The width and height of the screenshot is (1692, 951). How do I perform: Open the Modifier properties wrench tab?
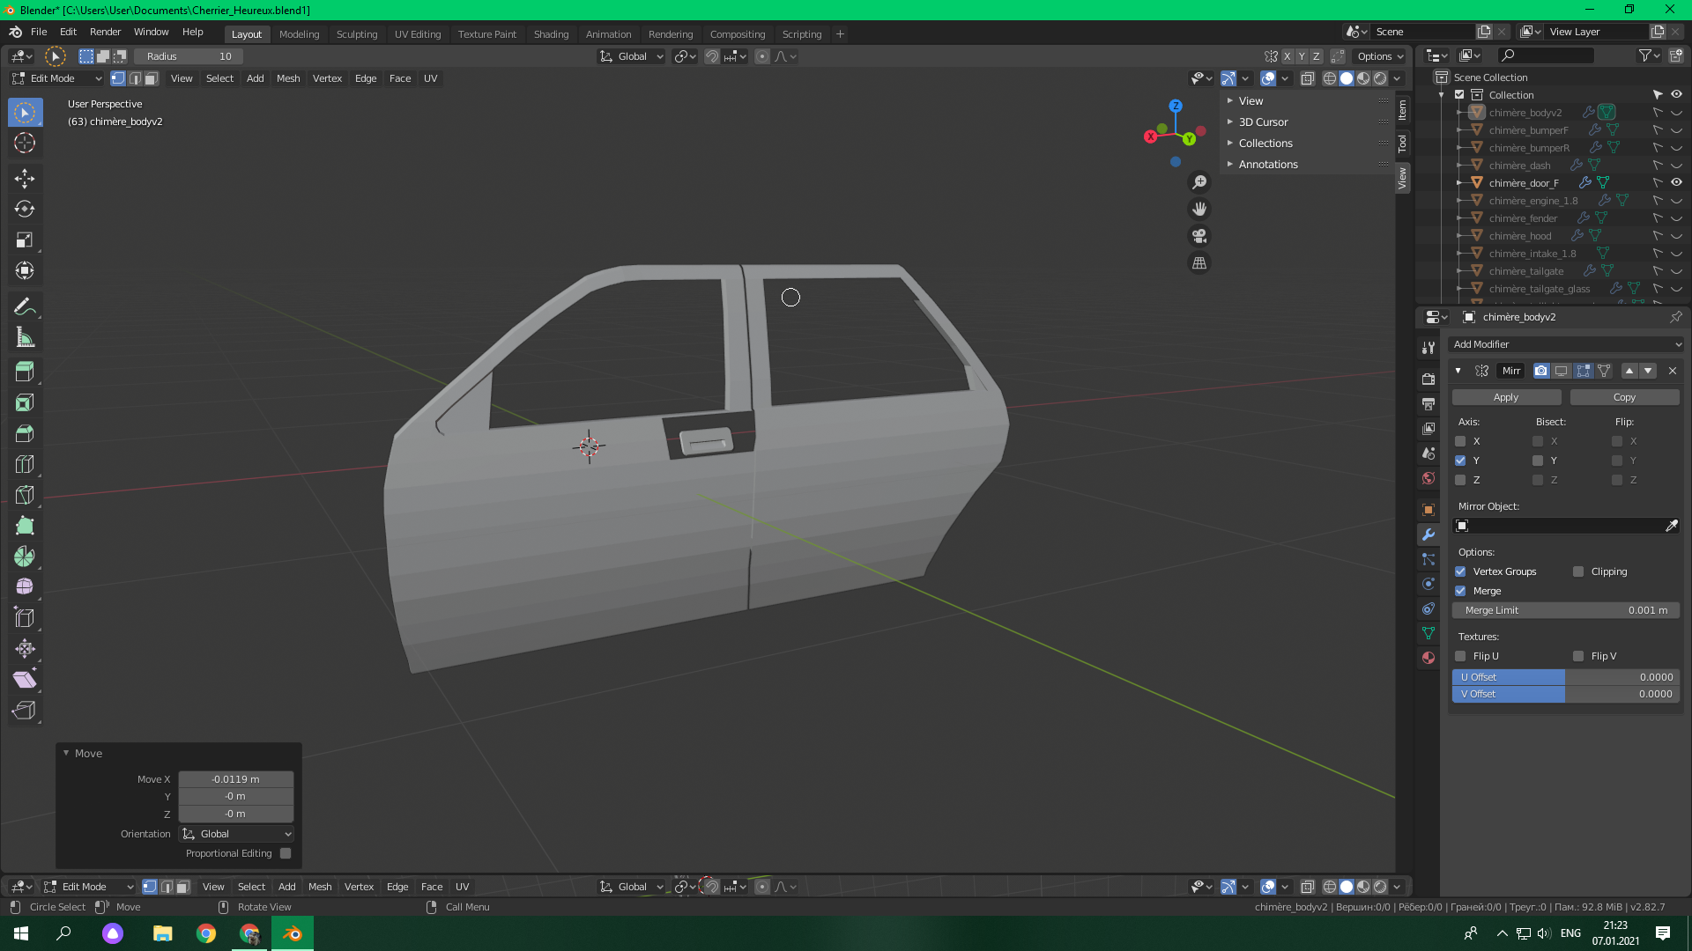click(x=1429, y=534)
